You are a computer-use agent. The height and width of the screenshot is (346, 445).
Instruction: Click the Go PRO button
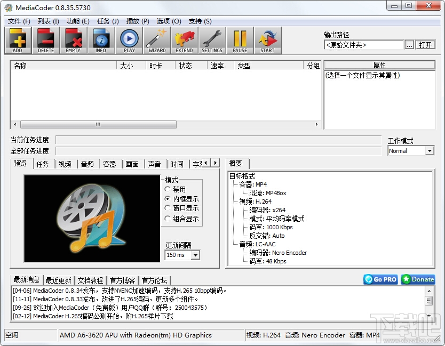tap(380, 279)
